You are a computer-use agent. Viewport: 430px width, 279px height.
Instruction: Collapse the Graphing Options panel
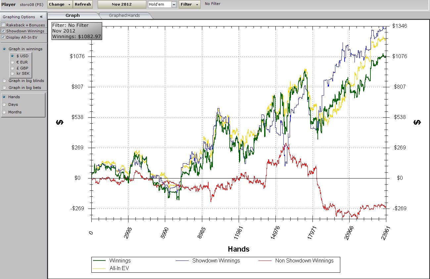coord(41,17)
